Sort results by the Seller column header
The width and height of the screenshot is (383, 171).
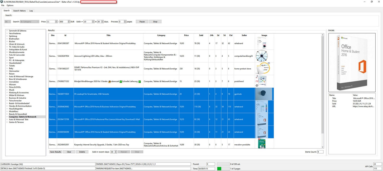click(244, 35)
